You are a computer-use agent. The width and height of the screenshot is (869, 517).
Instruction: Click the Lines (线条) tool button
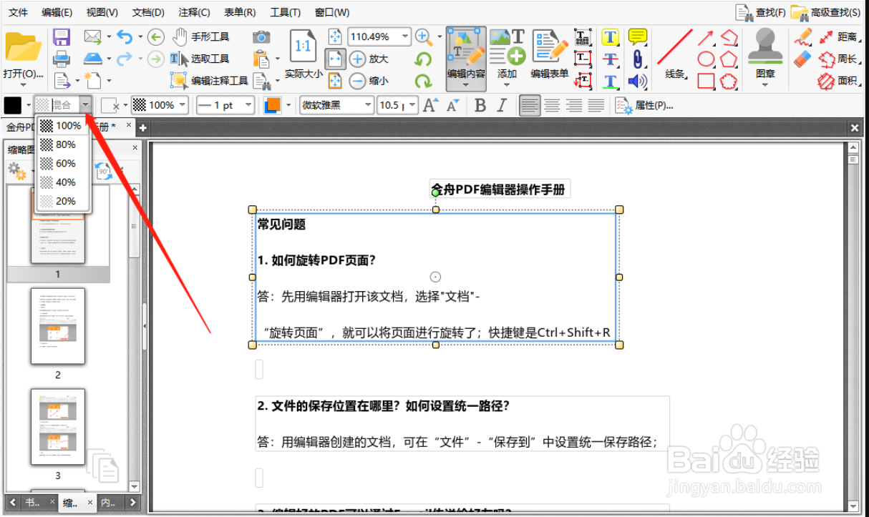676,54
